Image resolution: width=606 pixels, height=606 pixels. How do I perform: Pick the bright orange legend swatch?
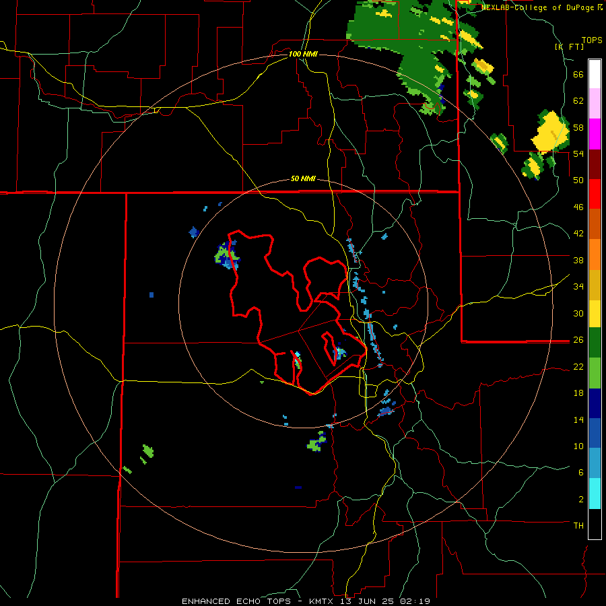595,255
